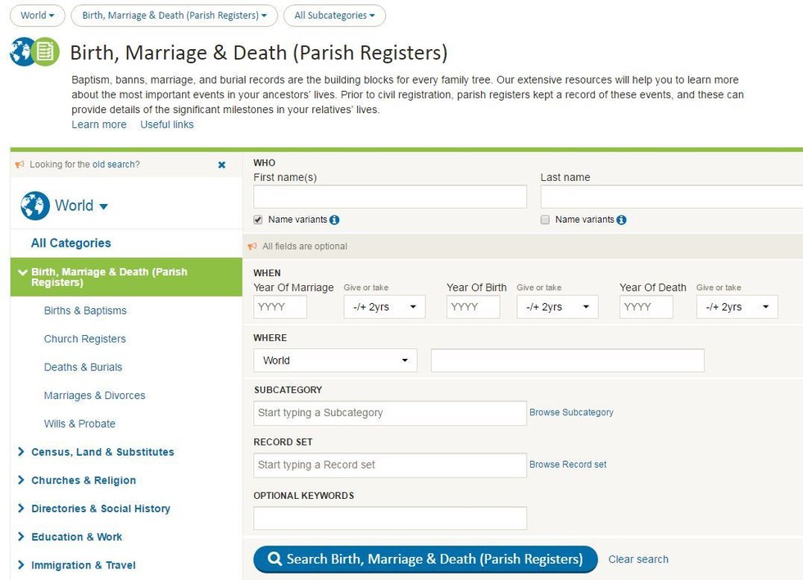This screenshot has height=580, width=803.
Task: Click the Learn more link
Action: pos(98,125)
